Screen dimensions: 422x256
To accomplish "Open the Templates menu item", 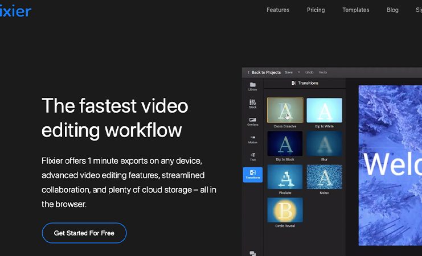I will 356,10.
